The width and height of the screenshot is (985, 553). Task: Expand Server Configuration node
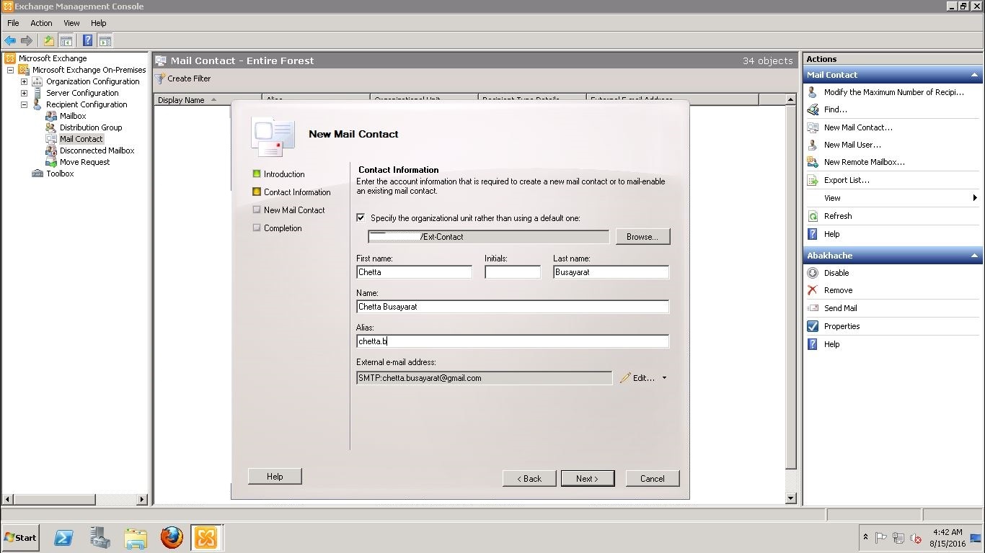pos(24,93)
